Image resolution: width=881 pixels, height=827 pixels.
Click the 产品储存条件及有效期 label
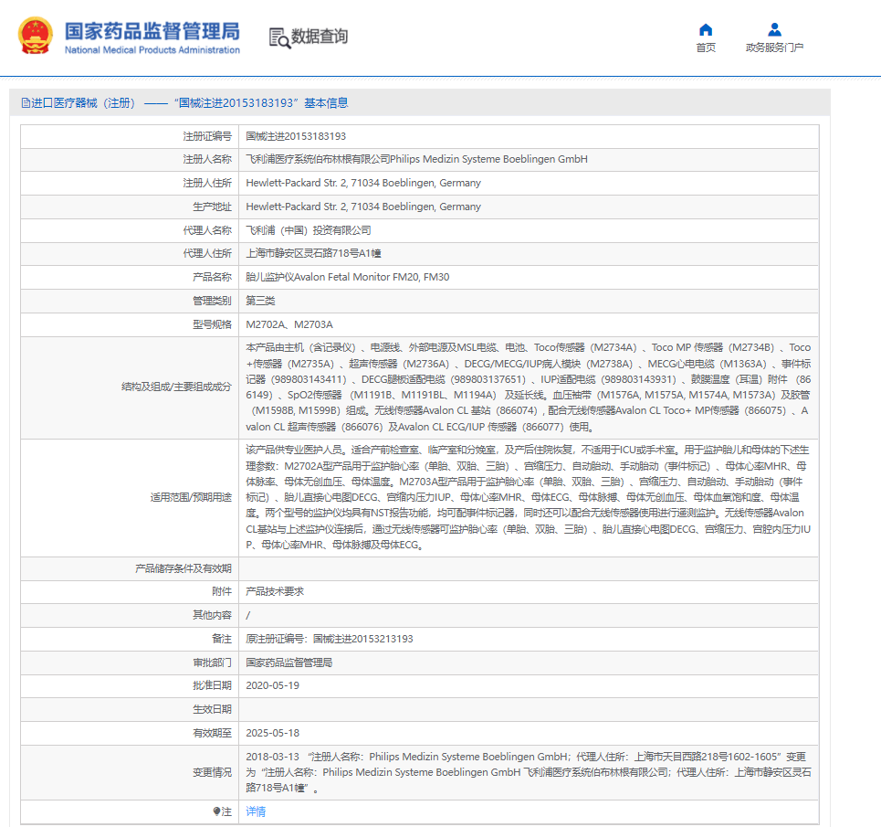pos(184,568)
